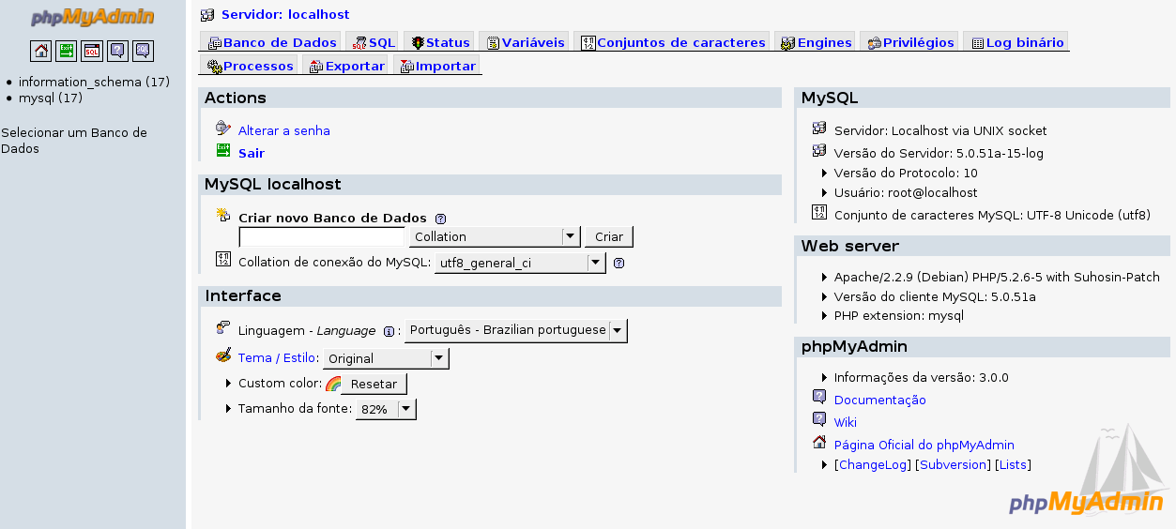Viewport: 1176px width, 529px height.
Task: Click the help icon after Criar novo Banco de Dados
Action: point(440,219)
